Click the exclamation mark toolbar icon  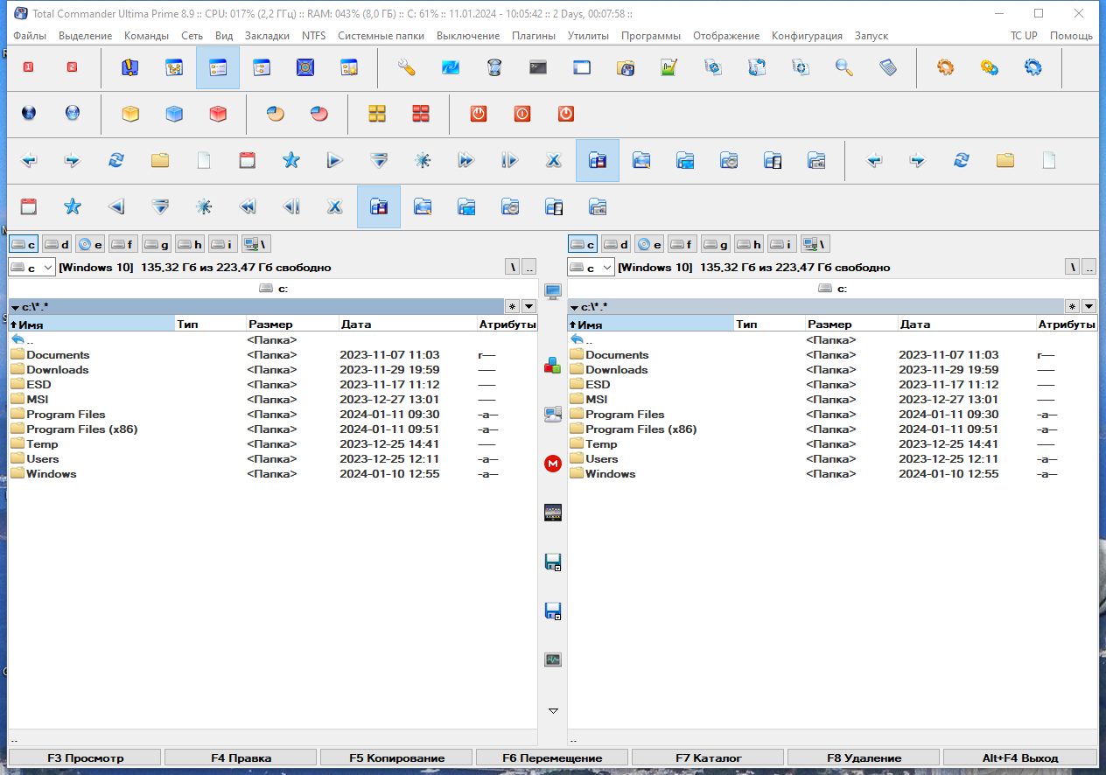click(130, 67)
